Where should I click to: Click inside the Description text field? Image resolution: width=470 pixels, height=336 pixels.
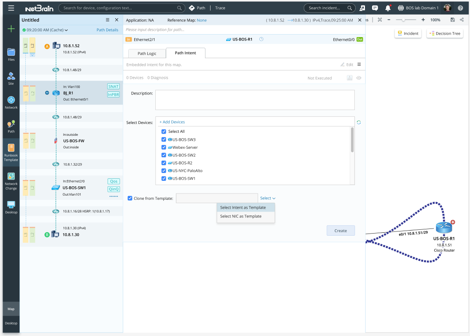[x=255, y=99]
